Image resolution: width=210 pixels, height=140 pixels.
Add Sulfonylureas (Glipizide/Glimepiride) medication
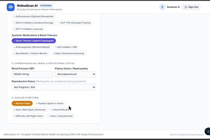pos(34,16)
